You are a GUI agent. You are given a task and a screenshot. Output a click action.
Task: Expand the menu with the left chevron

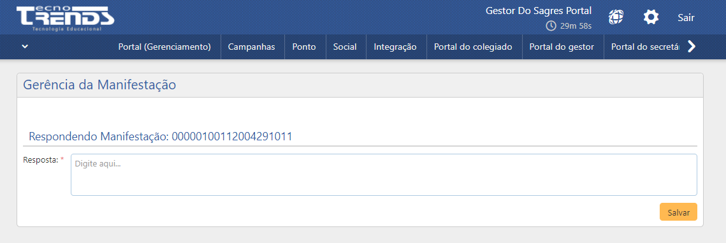[25, 47]
